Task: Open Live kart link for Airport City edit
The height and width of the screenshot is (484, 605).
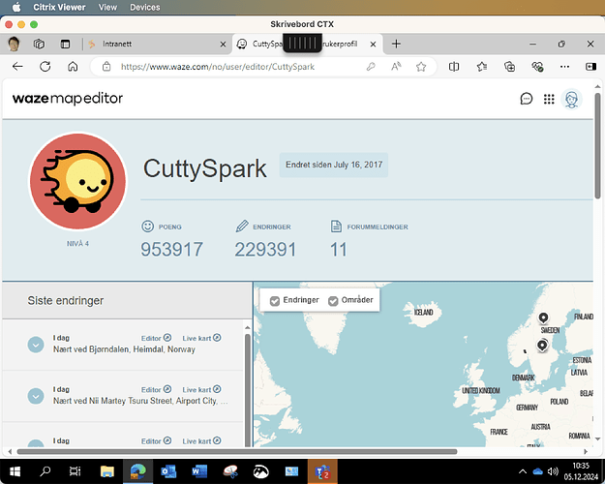Action: (202, 389)
